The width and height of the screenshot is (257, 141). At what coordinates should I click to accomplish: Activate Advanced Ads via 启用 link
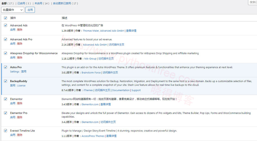coord(13,30)
